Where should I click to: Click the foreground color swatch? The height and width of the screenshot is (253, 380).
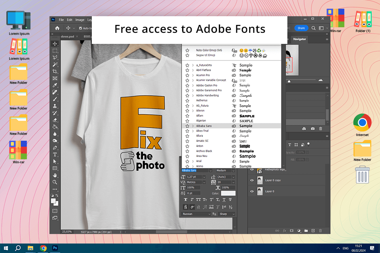[x=53, y=201]
